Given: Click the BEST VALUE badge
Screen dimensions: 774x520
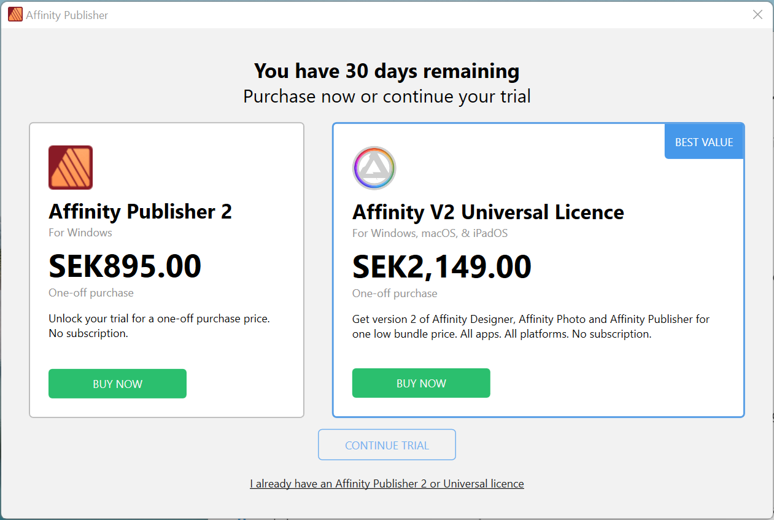Looking at the screenshot, I should pos(704,142).
